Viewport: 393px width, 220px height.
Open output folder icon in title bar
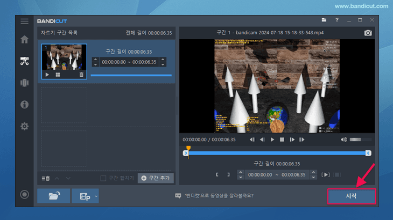tap(324, 20)
